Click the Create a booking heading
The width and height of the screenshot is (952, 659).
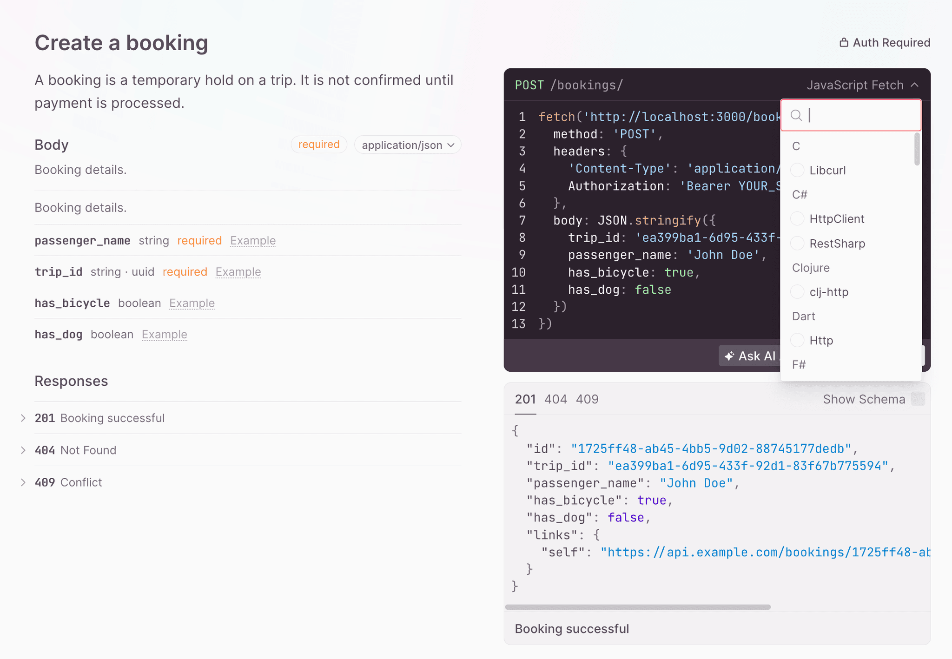[121, 43]
